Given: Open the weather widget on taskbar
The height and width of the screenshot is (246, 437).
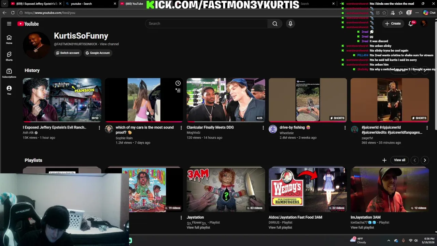Looking at the screenshot, I should tap(358, 241).
